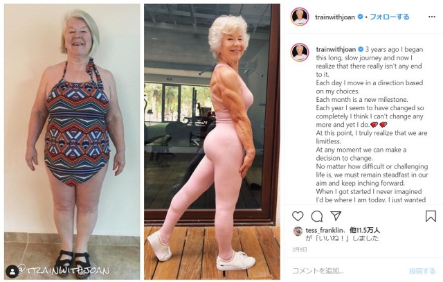443x282 pixels.
Task: Click the 2月9日 post date
Action: (x=300, y=249)
